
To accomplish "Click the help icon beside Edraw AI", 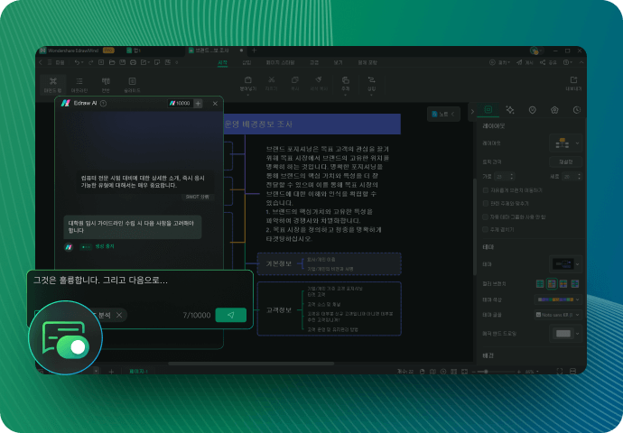I will pos(104,104).
